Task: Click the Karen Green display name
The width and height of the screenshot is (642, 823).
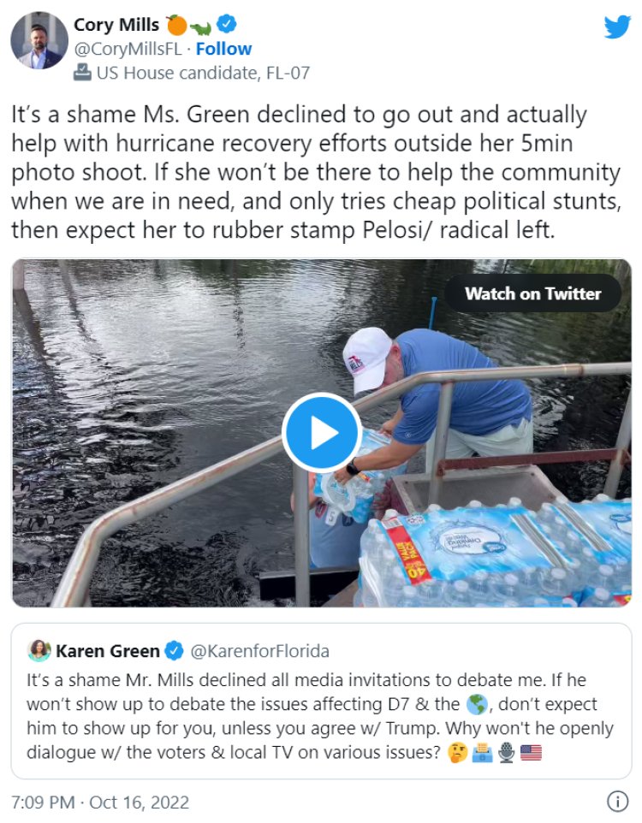Action: (107, 651)
